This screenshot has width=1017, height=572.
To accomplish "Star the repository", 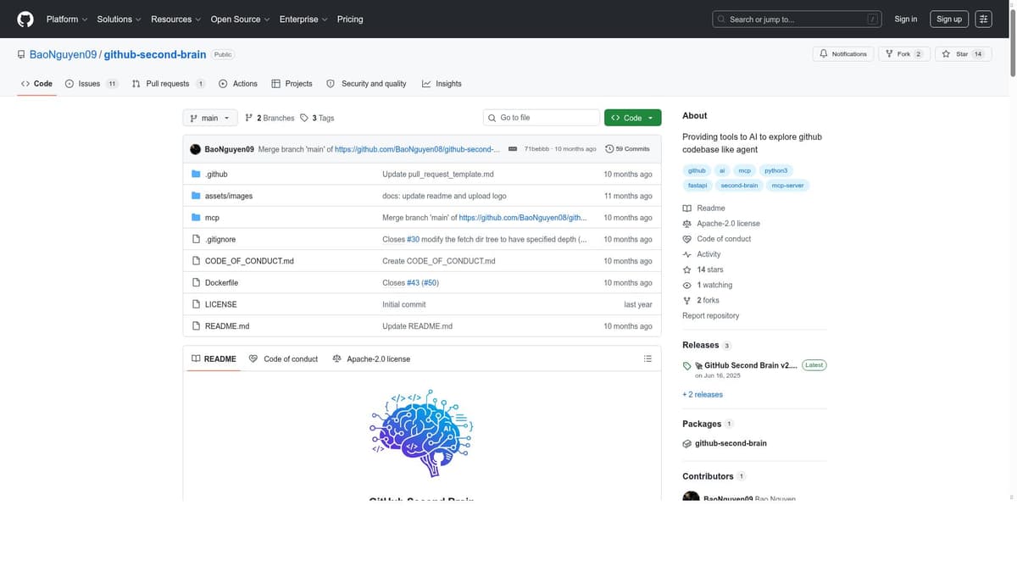I will [x=959, y=53].
